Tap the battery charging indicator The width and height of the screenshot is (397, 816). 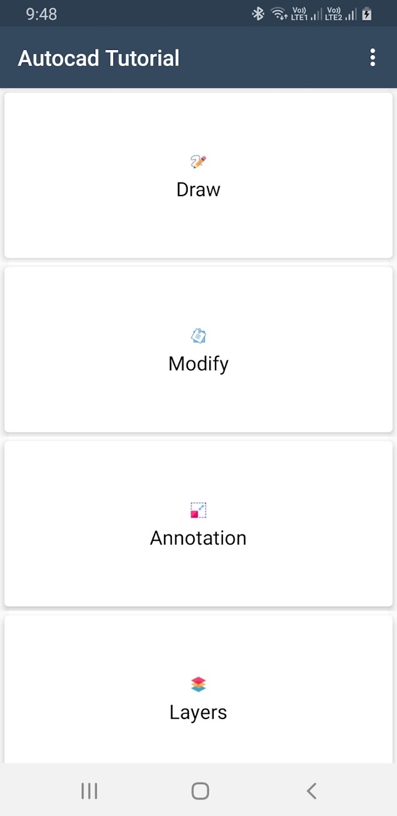[367, 14]
